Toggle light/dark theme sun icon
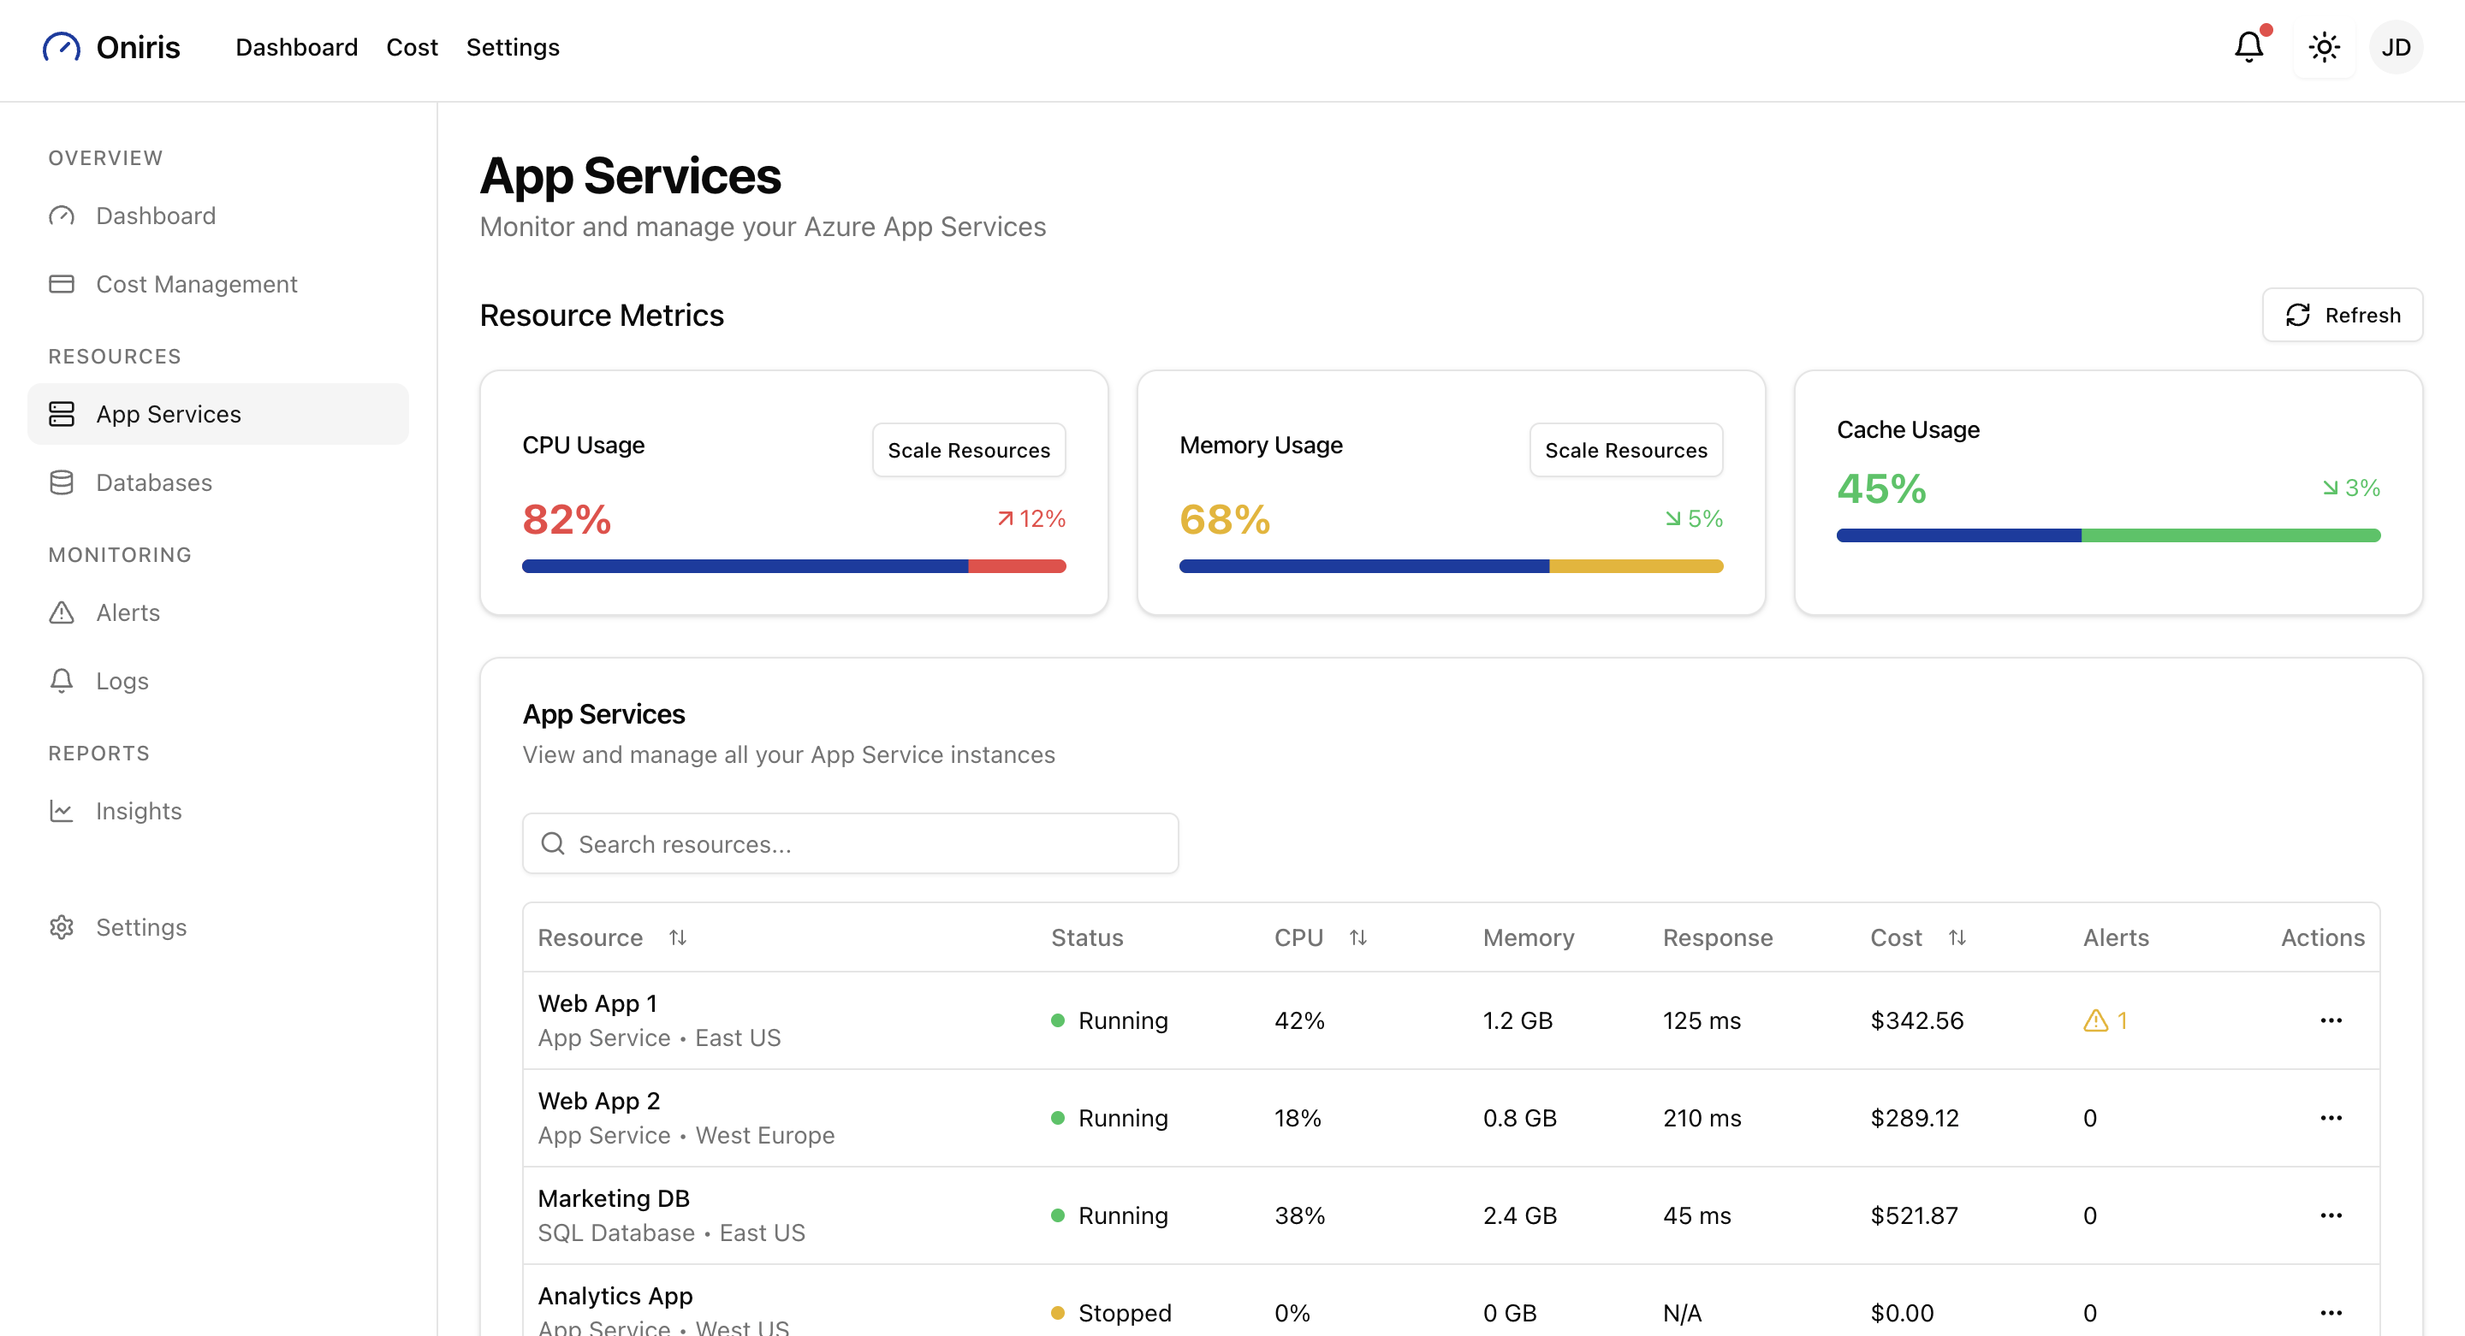2465x1336 pixels. [x=2324, y=47]
